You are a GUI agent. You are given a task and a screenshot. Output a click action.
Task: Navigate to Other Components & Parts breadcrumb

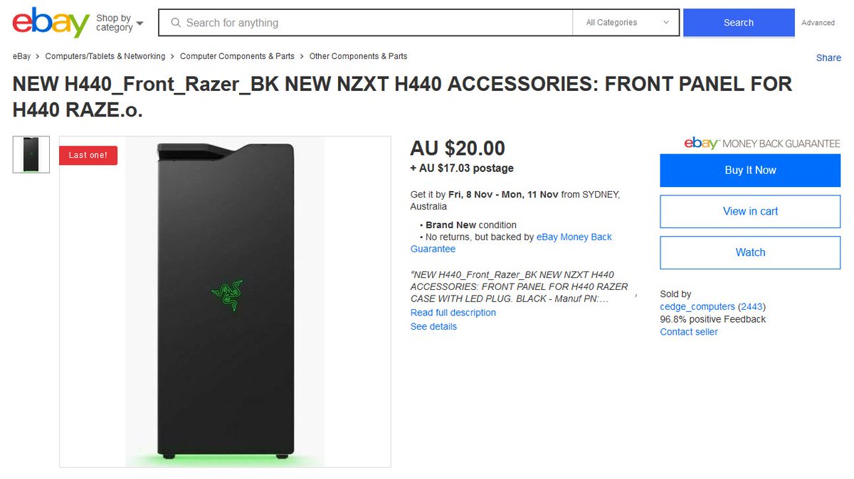[x=358, y=56]
